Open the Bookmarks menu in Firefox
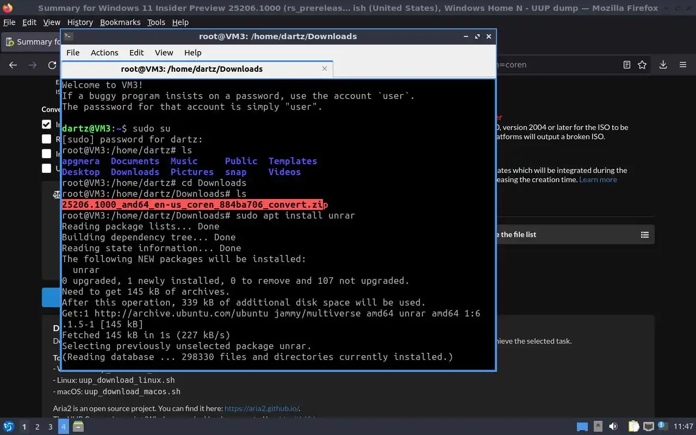 tap(120, 22)
